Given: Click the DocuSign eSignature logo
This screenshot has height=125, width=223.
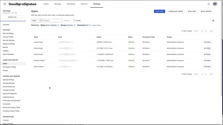Looking at the screenshot, I should tap(22, 4).
